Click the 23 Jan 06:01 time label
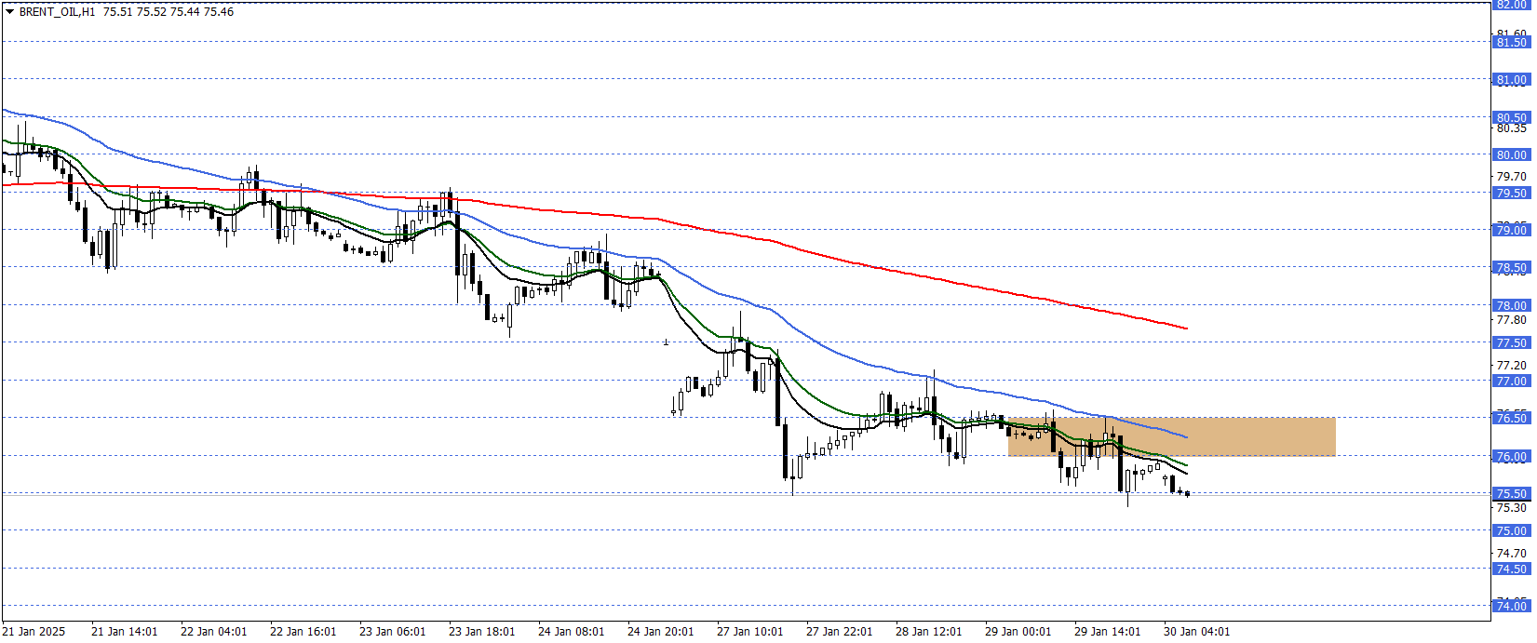 [393, 632]
